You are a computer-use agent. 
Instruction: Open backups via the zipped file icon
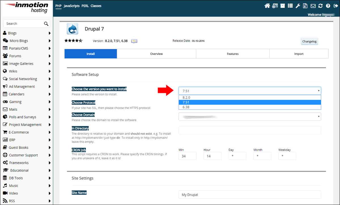[x=305, y=6]
